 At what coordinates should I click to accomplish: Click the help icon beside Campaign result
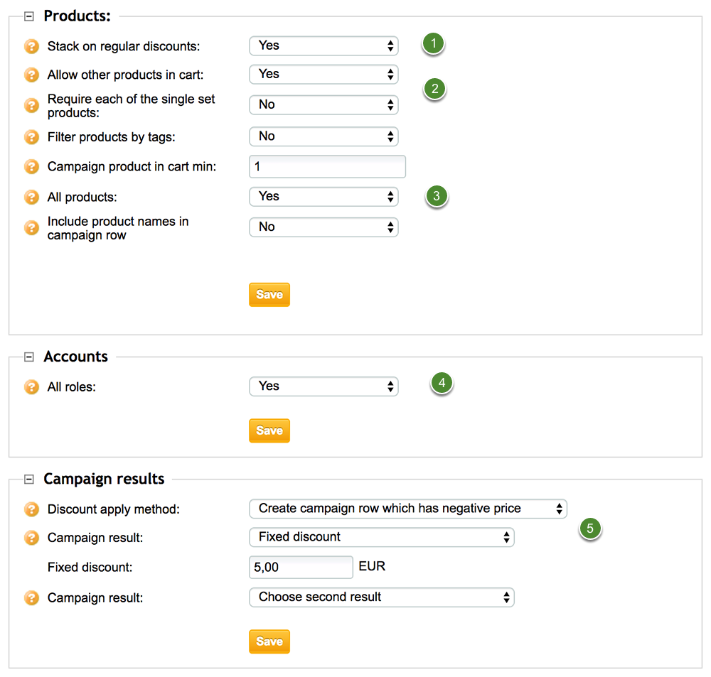31,538
